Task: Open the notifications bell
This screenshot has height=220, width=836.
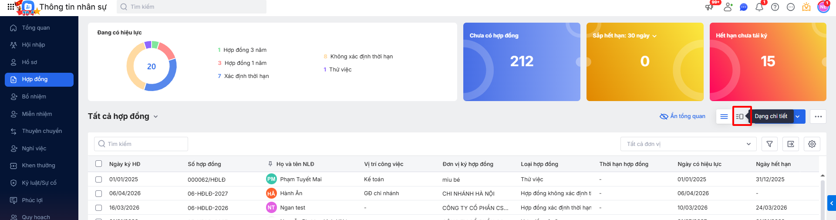Action: pyautogui.click(x=759, y=7)
